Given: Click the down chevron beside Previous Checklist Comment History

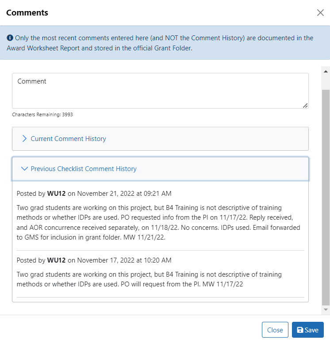Looking at the screenshot, I should (24, 169).
